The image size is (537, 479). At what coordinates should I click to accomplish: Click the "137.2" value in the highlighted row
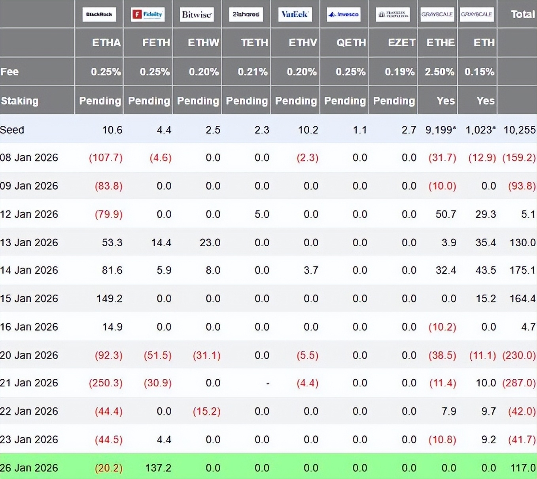[158, 468]
